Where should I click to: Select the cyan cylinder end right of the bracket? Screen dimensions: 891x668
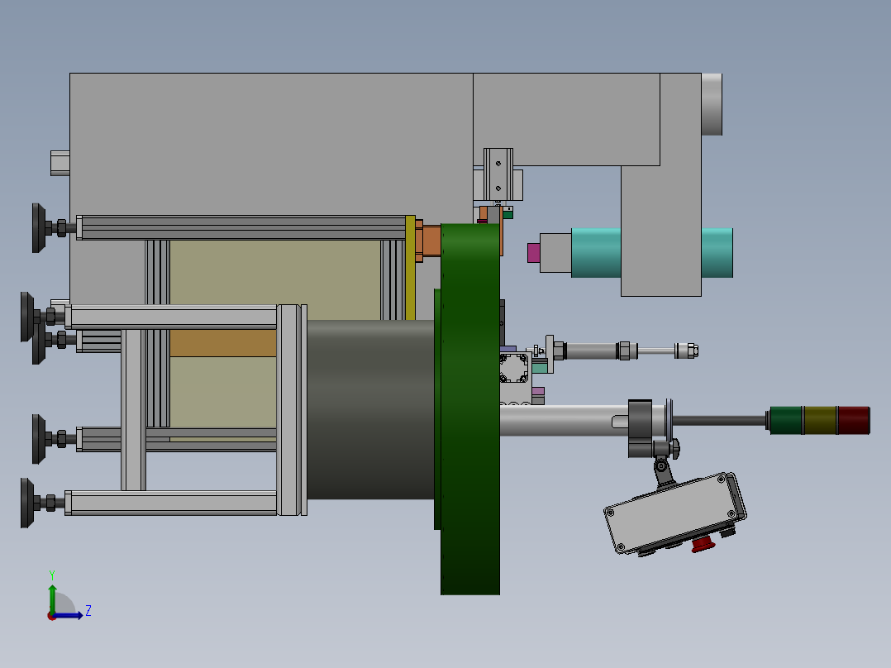[x=717, y=253]
